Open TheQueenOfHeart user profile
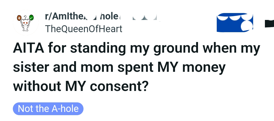Viewport: 274px width, 121px height. (x=84, y=28)
